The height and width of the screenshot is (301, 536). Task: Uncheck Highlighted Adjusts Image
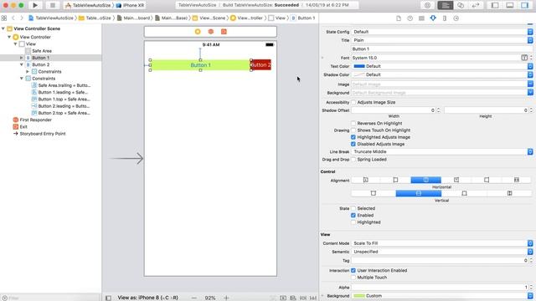point(353,137)
